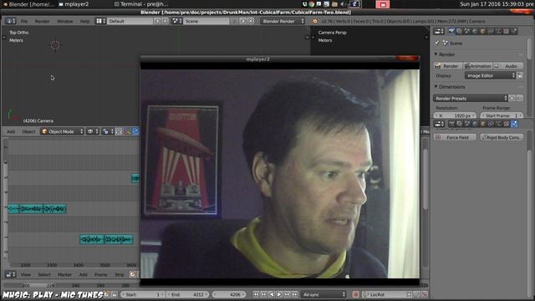535x301 pixels.
Task: Open the Info editor type selector
Action: tap(10, 21)
